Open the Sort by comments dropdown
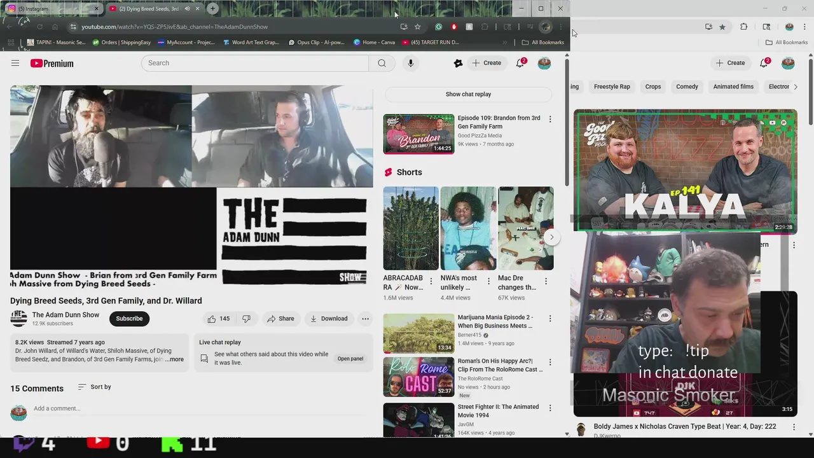Screen dimensions: 814x458 click(94, 387)
